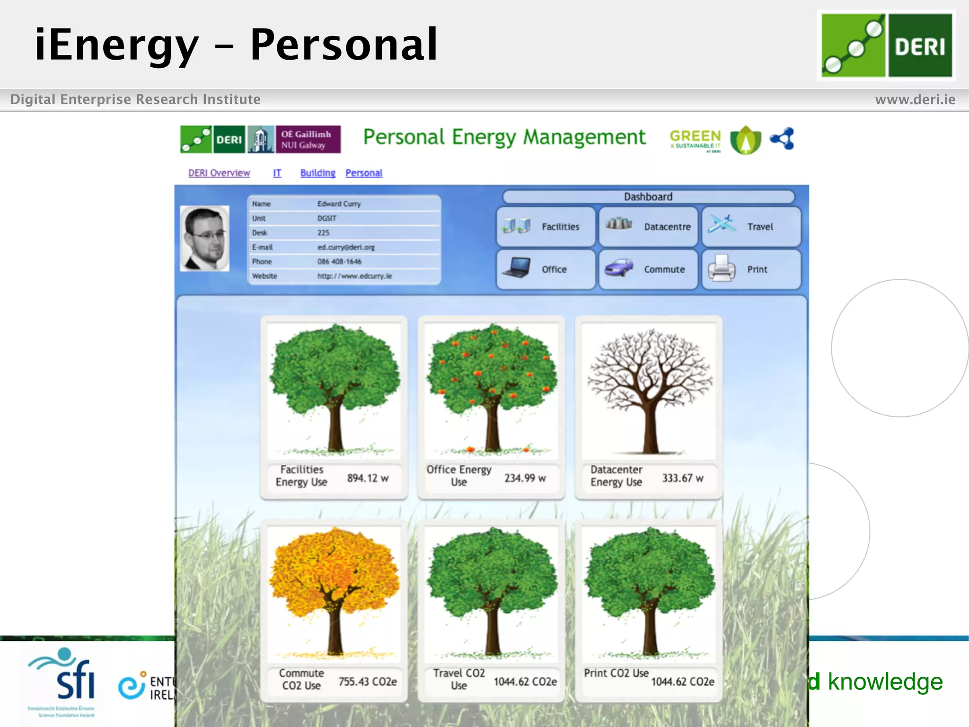969x727 pixels.
Task: Click the buildings icon on Facilities tile
Action: point(516,225)
